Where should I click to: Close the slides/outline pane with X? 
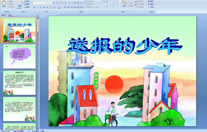click(37, 15)
